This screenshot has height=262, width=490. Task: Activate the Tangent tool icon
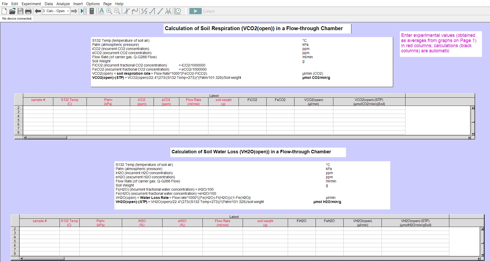point(134,11)
